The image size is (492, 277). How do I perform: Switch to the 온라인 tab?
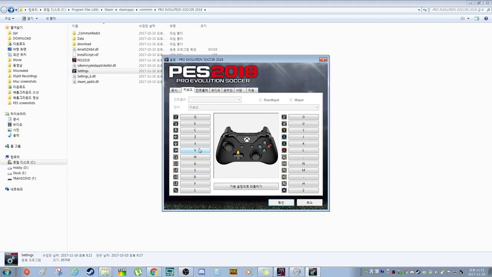coord(228,90)
